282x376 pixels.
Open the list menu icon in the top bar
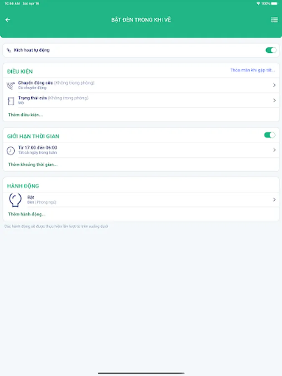(x=274, y=19)
